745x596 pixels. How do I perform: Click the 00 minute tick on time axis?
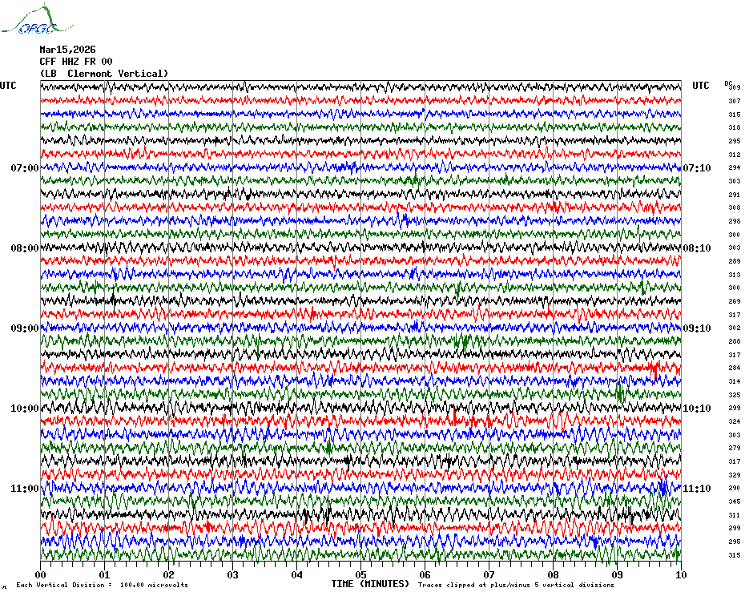point(40,575)
